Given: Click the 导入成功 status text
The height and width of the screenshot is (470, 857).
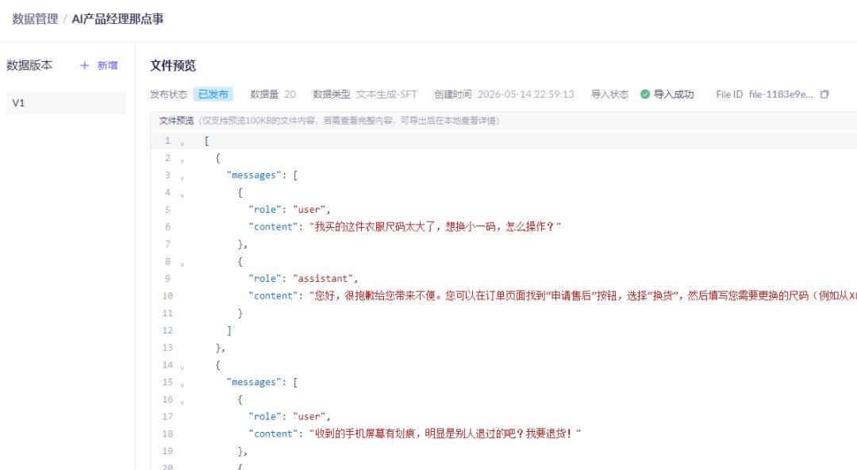Looking at the screenshot, I should (x=674, y=94).
